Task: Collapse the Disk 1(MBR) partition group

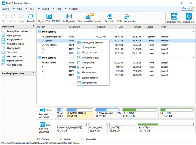Action: coord(193,58)
